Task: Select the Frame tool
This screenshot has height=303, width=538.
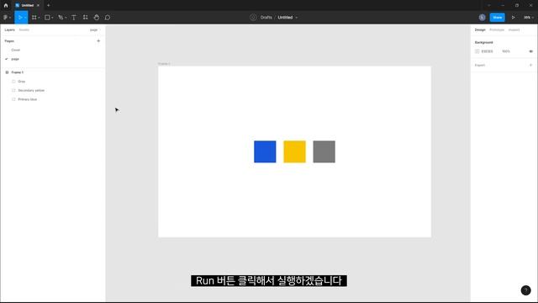Action: (x=34, y=17)
